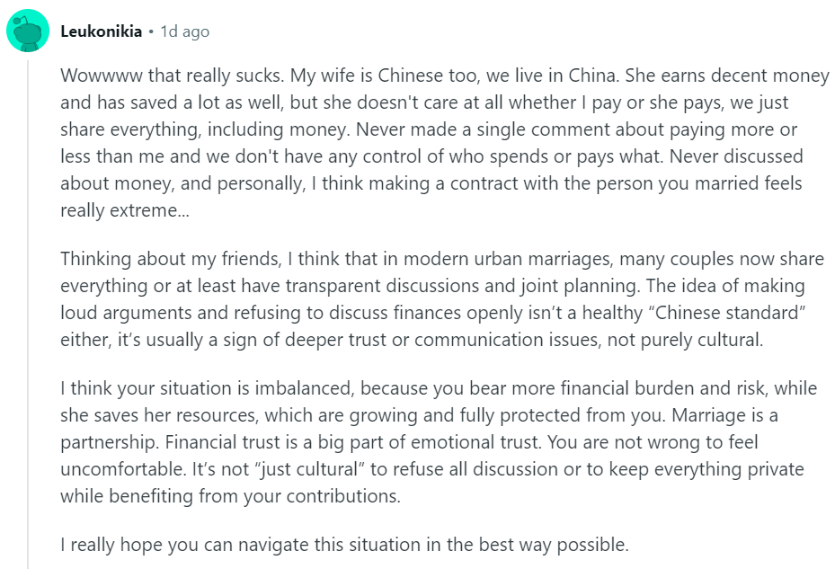
Task: Click the words "while benefiting from your contributions"
Action: [x=229, y=496]
